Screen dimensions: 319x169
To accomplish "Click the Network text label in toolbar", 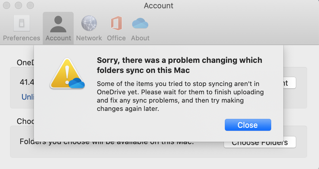I will 89,38.
